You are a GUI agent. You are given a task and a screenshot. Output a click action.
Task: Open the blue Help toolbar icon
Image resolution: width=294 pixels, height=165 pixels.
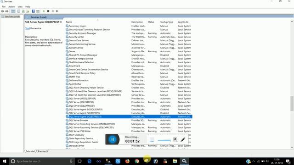[34, 11]
